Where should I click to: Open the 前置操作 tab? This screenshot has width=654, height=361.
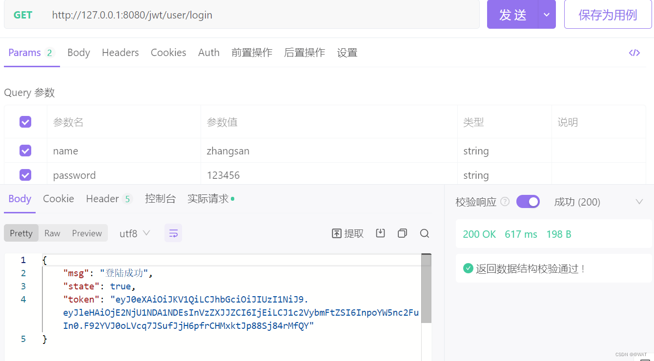pyautogui.click(x=252, y=53)
